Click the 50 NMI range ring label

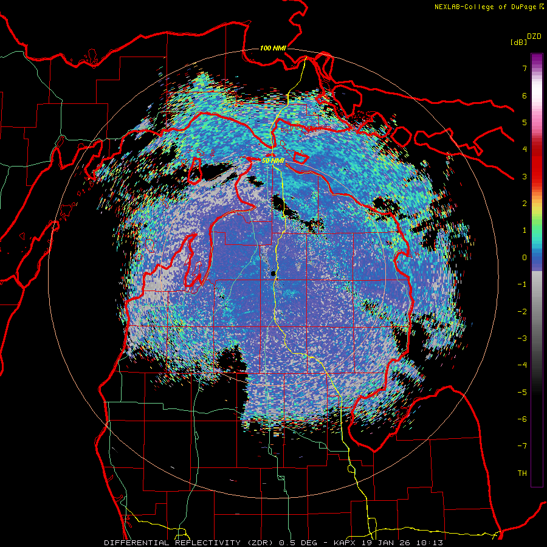click(273, 161)
